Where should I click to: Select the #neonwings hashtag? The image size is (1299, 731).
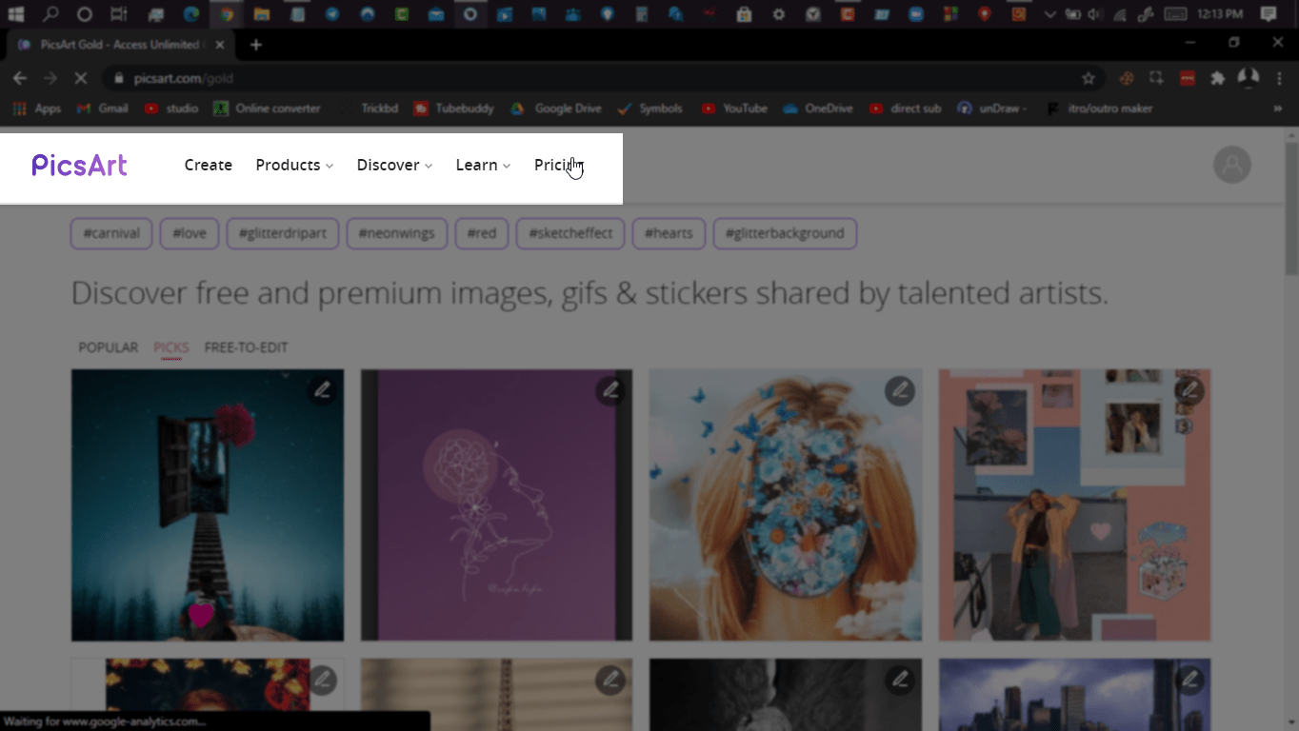click(x=397, y=233)
